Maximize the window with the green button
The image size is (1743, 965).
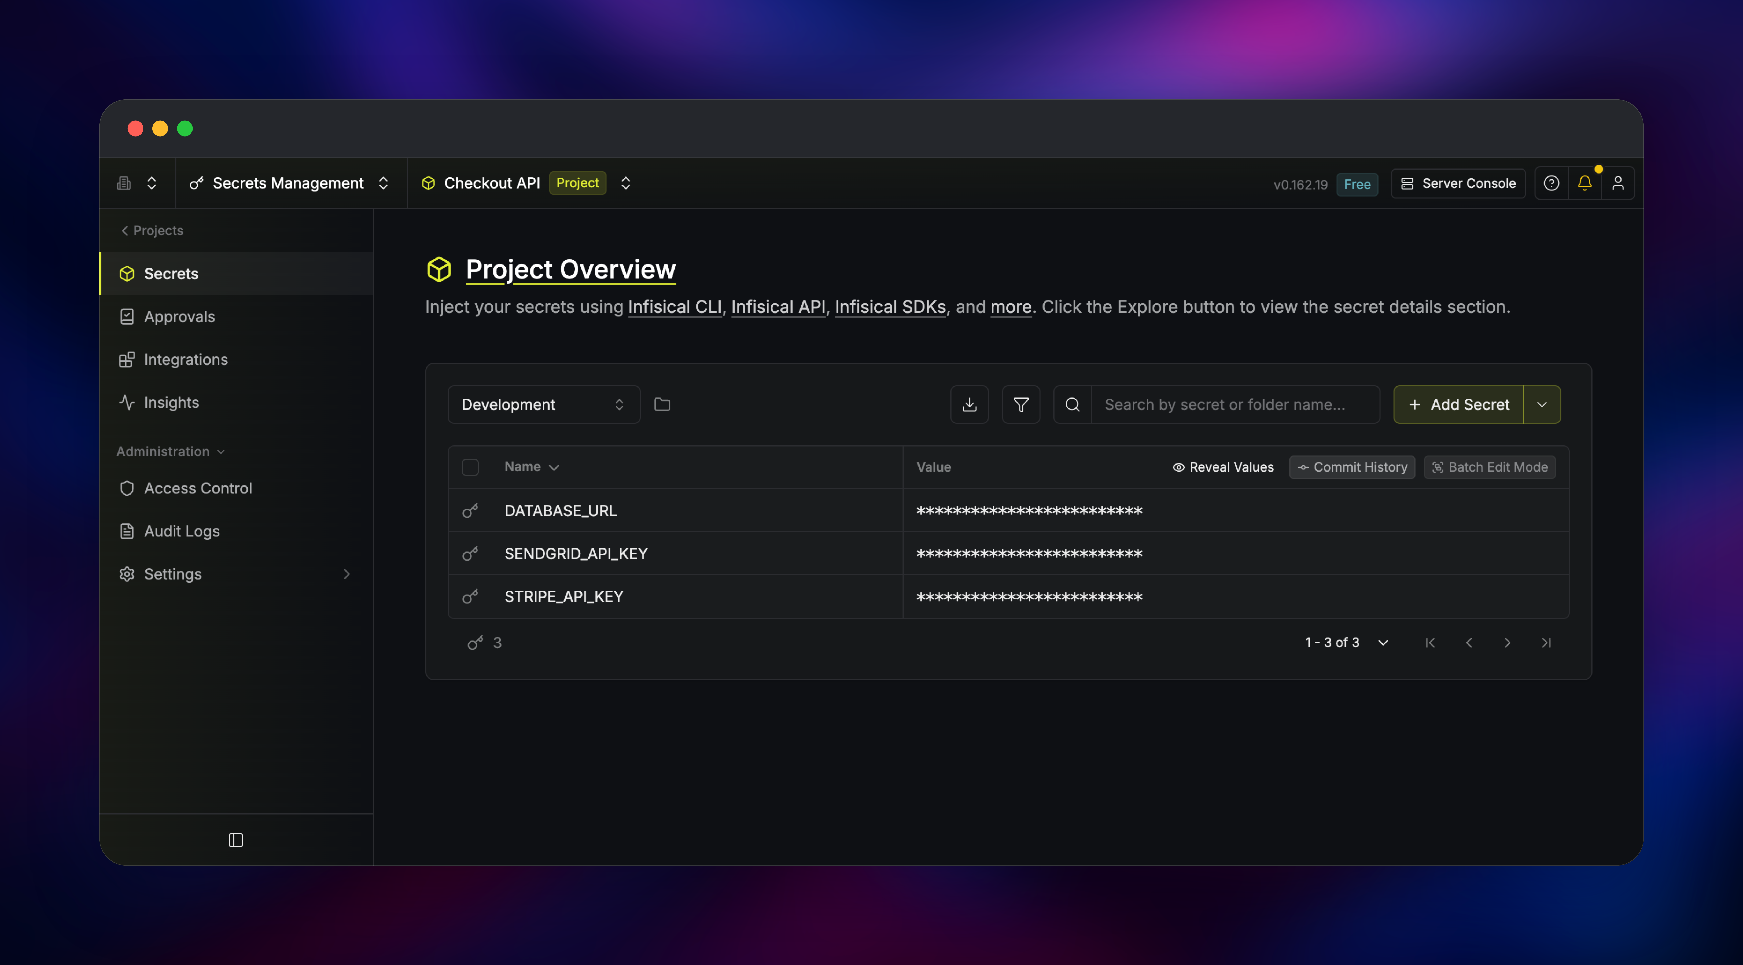185,128
